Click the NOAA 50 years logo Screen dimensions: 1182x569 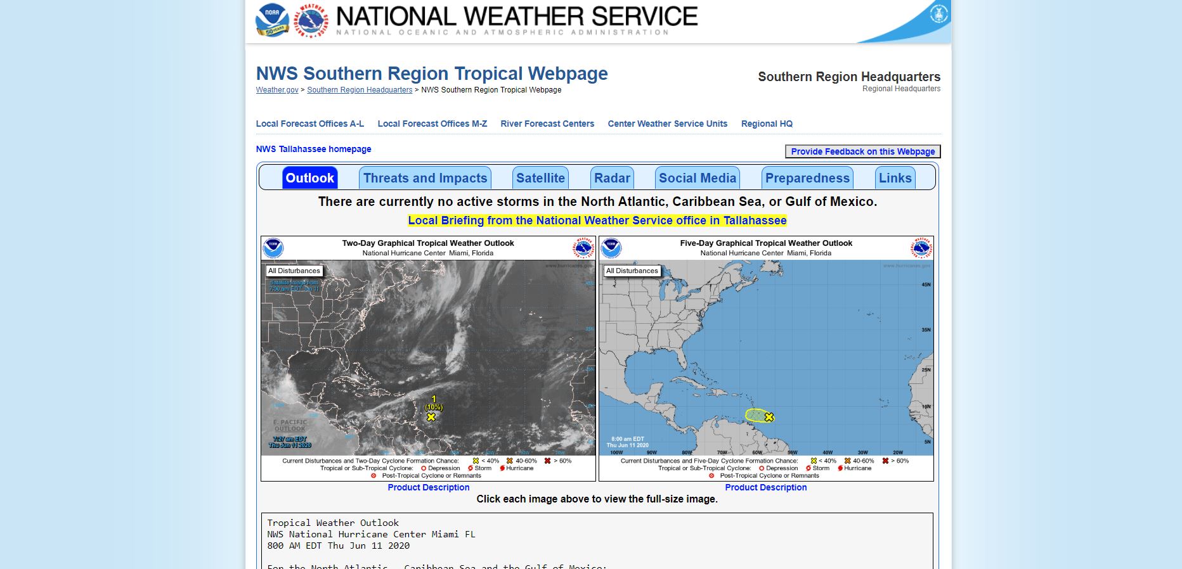tap(272, 20)
